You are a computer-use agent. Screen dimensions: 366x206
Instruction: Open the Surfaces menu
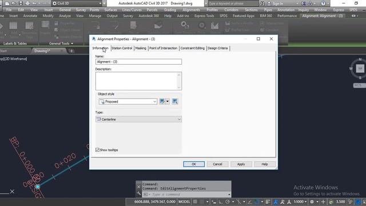click(110, 10)
